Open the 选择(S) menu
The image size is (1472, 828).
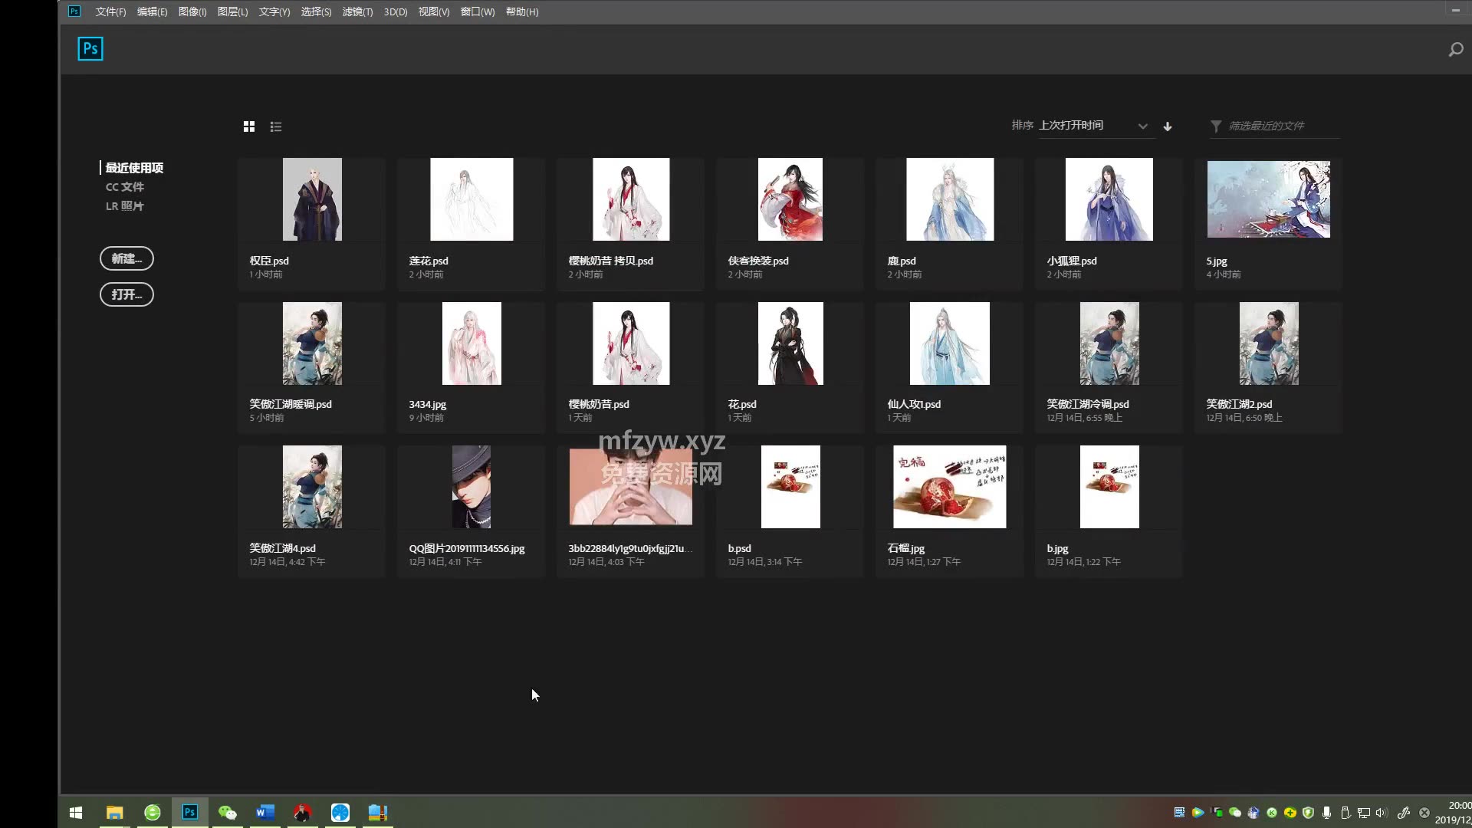tap(316, 11)
